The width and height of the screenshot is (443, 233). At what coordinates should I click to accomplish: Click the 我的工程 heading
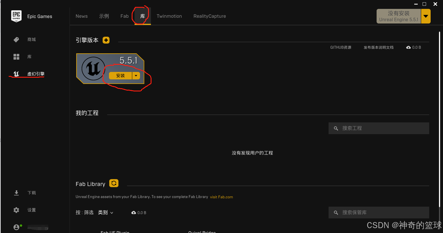coord(87,113)
